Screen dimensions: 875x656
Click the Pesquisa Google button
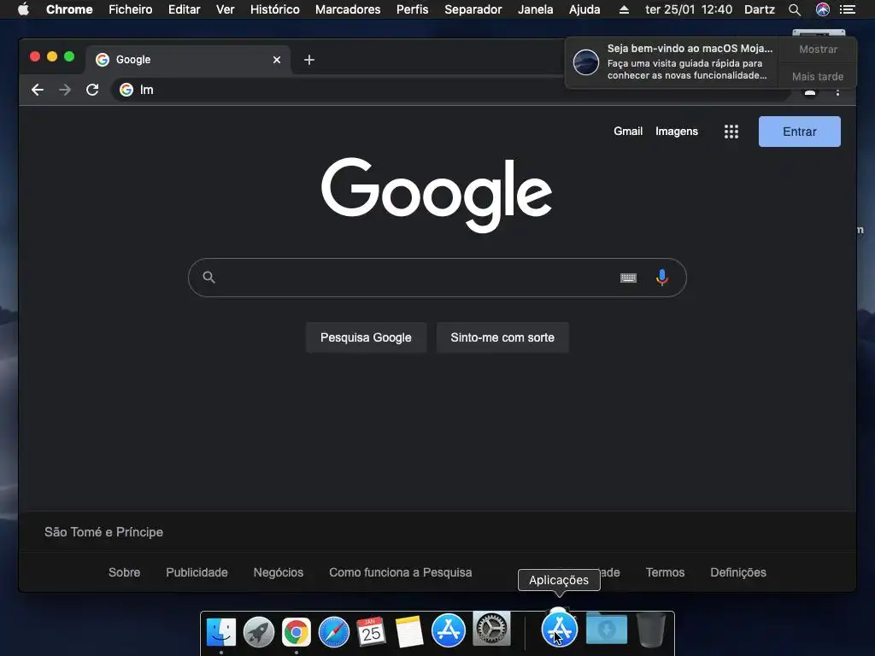[x=366, y=337]
